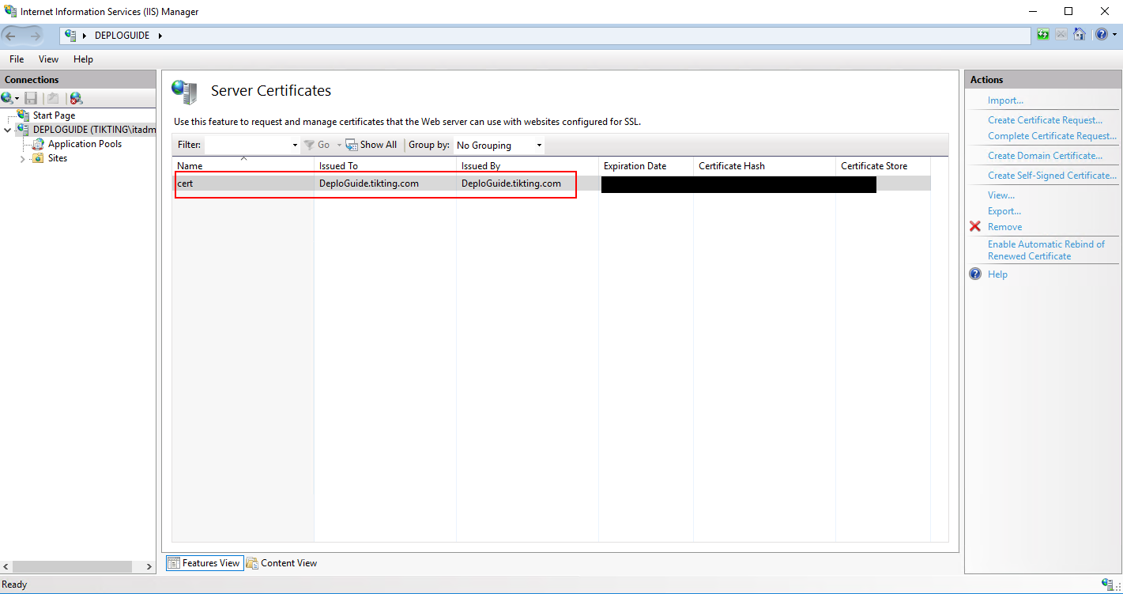The image size is (1123, 594).
Task: Click the Create New Connection globe icon
Action: [x=7, y=98]
